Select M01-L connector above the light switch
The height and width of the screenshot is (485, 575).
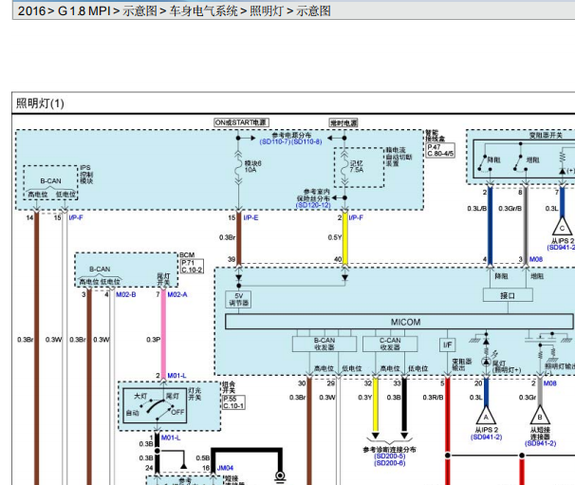point(176,376)
